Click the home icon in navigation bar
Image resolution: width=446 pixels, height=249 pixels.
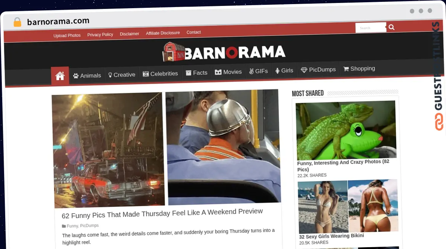click(60, 76)
